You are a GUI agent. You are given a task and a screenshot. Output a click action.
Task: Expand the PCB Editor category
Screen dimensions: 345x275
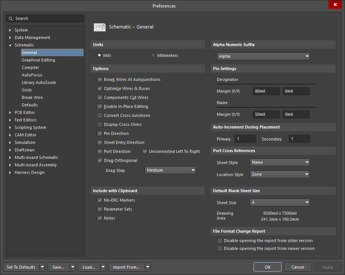(10, 112)
